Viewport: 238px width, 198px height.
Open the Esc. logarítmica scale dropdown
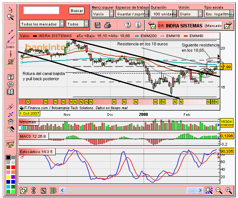coord(219,14)
